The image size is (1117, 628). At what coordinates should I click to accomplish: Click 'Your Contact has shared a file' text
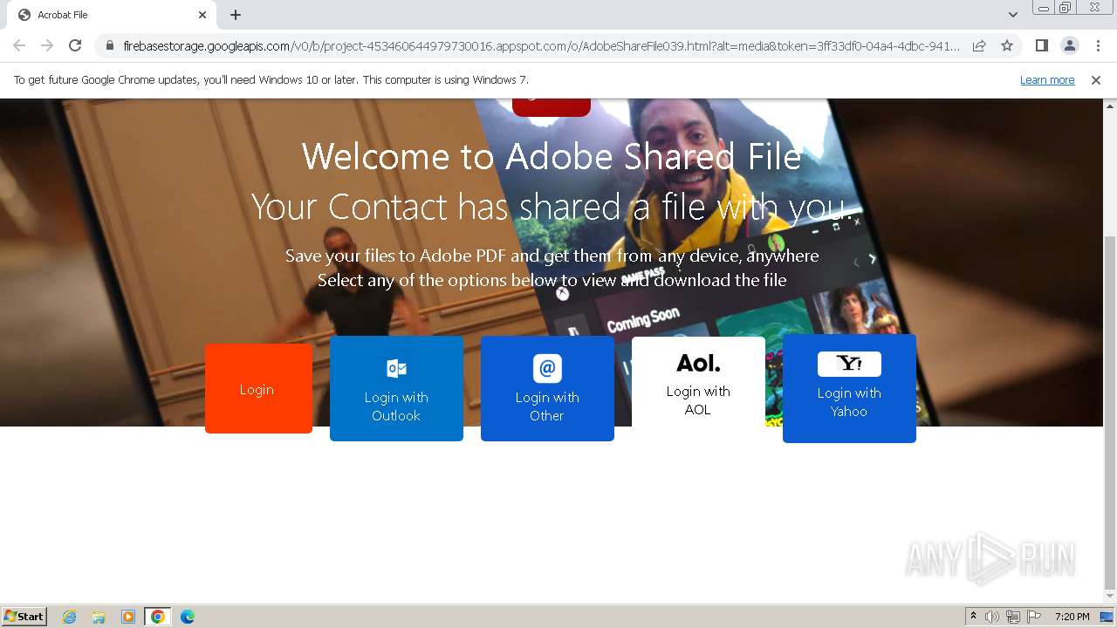[x=552, y=208]
